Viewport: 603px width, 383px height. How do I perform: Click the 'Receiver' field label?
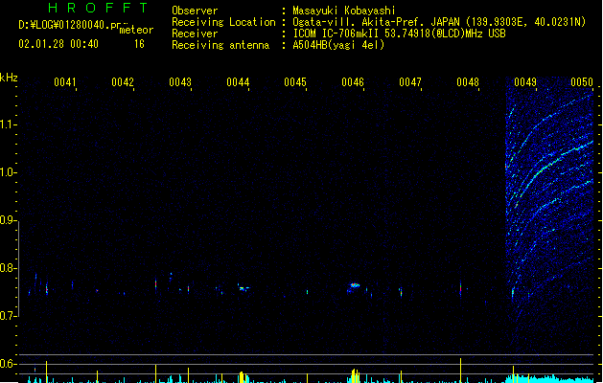(195, 34)
